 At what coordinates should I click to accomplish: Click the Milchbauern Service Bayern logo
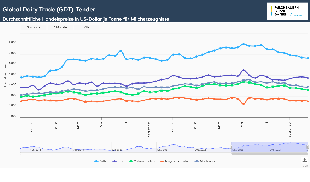point(287,11)
